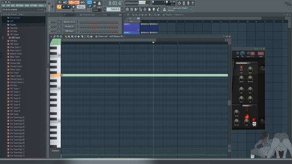The height and width of the screenshot is (164, 292).
Task: Open the global snap selector dropdown
Action: point(97,10)
